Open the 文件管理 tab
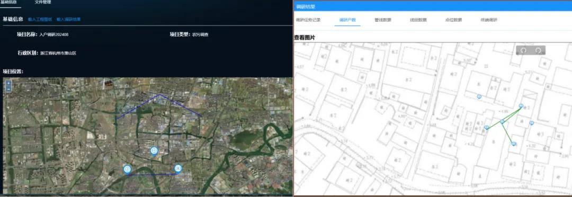The image size is (572, 197). (x=43, y=2)
